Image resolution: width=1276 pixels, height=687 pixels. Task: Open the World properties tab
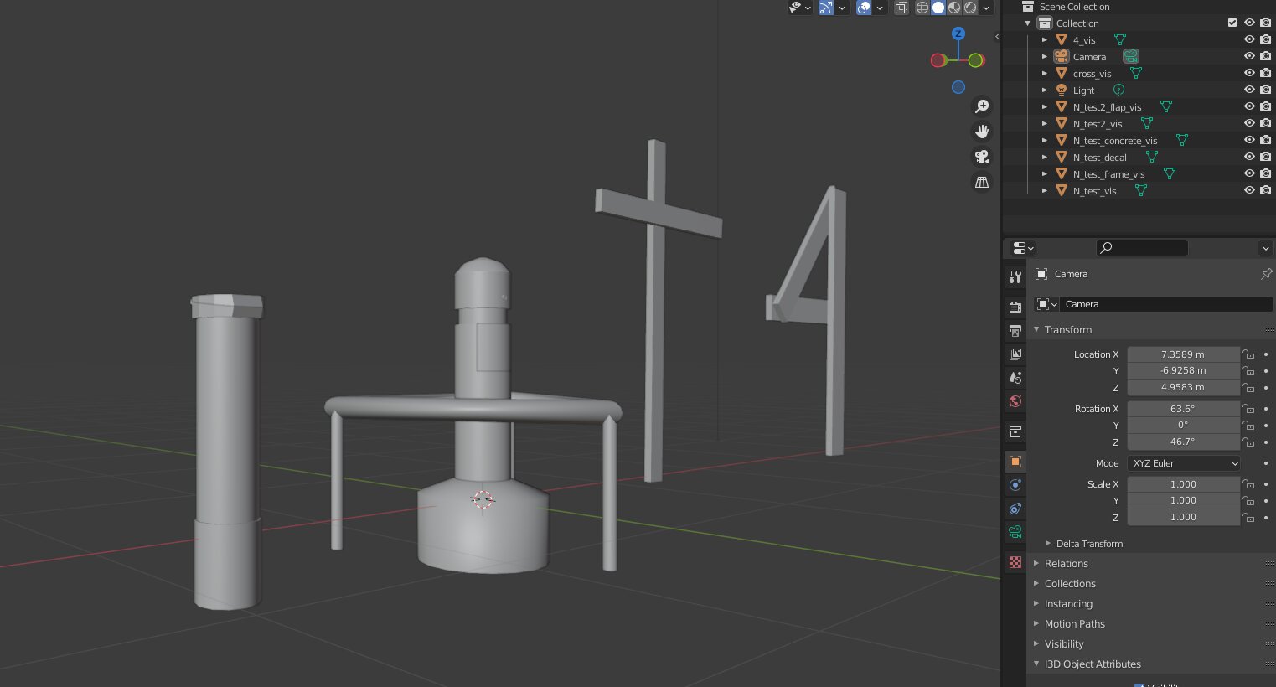point(1015,401)
